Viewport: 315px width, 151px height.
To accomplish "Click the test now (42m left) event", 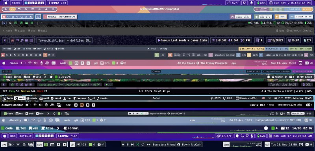I will pyautogui.click(x=290, y=105).
